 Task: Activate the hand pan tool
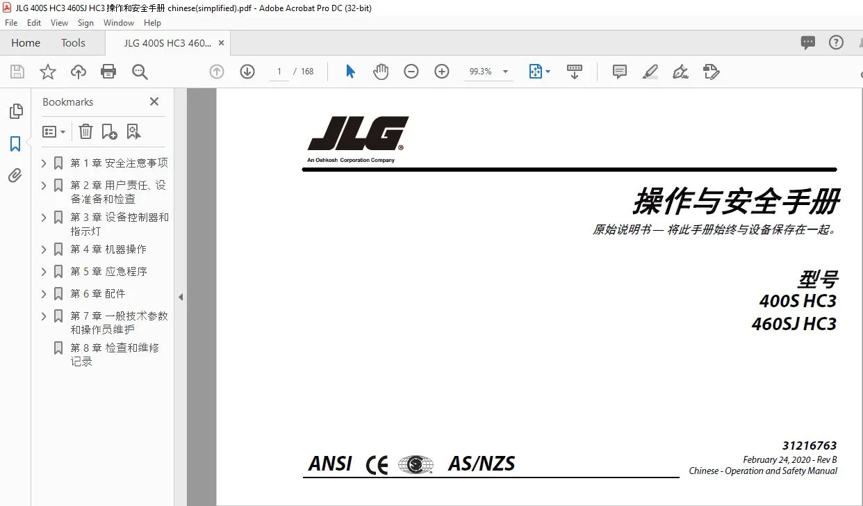tap(381, 72)
